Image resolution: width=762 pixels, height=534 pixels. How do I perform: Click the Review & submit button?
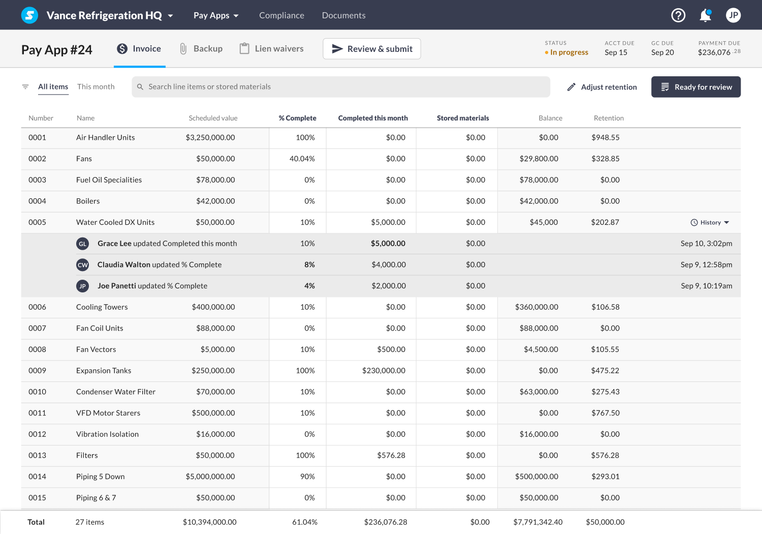[x=371, y=48]
